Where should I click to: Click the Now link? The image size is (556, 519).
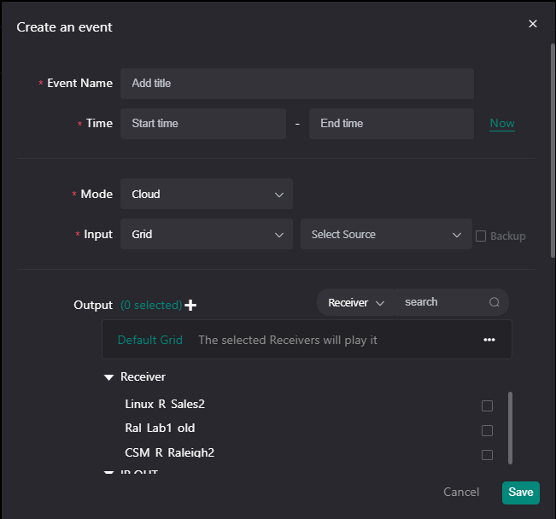pos(501,124)
